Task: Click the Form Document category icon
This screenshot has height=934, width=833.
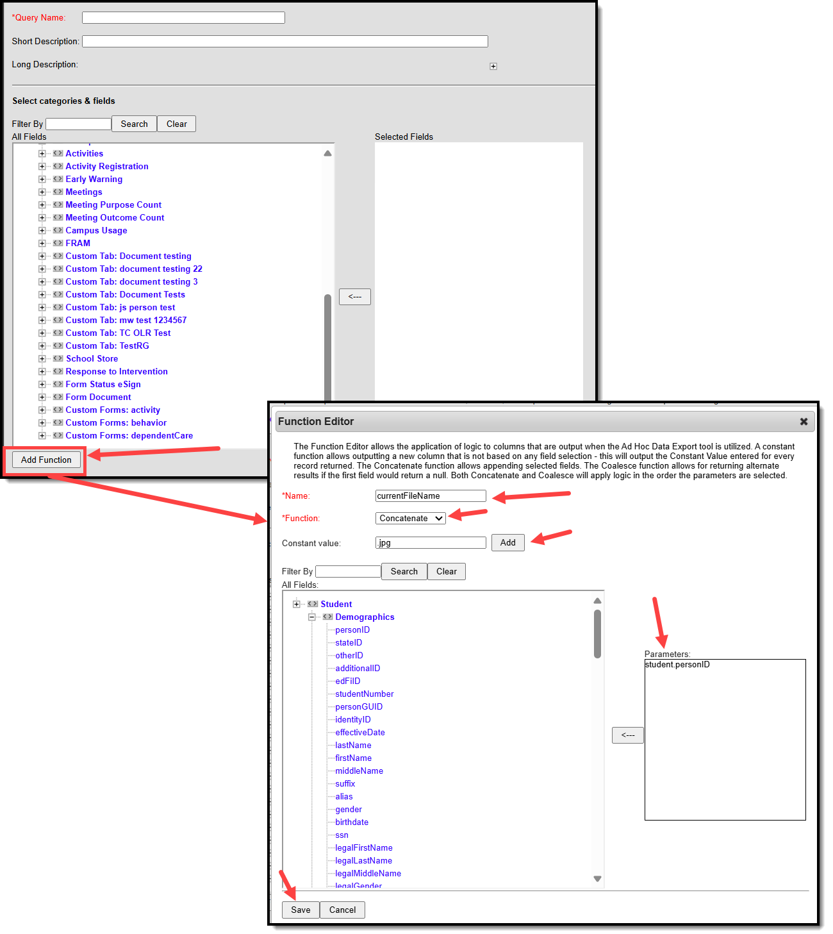Action: (x=58, y=397)
